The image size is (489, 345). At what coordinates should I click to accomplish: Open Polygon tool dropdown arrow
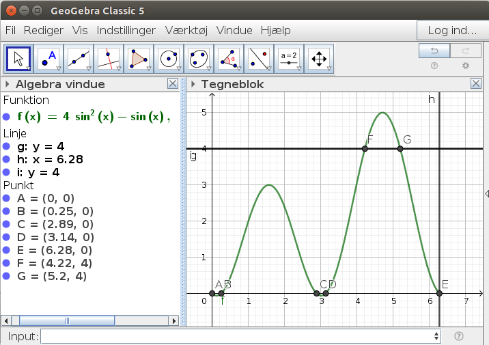149,68
